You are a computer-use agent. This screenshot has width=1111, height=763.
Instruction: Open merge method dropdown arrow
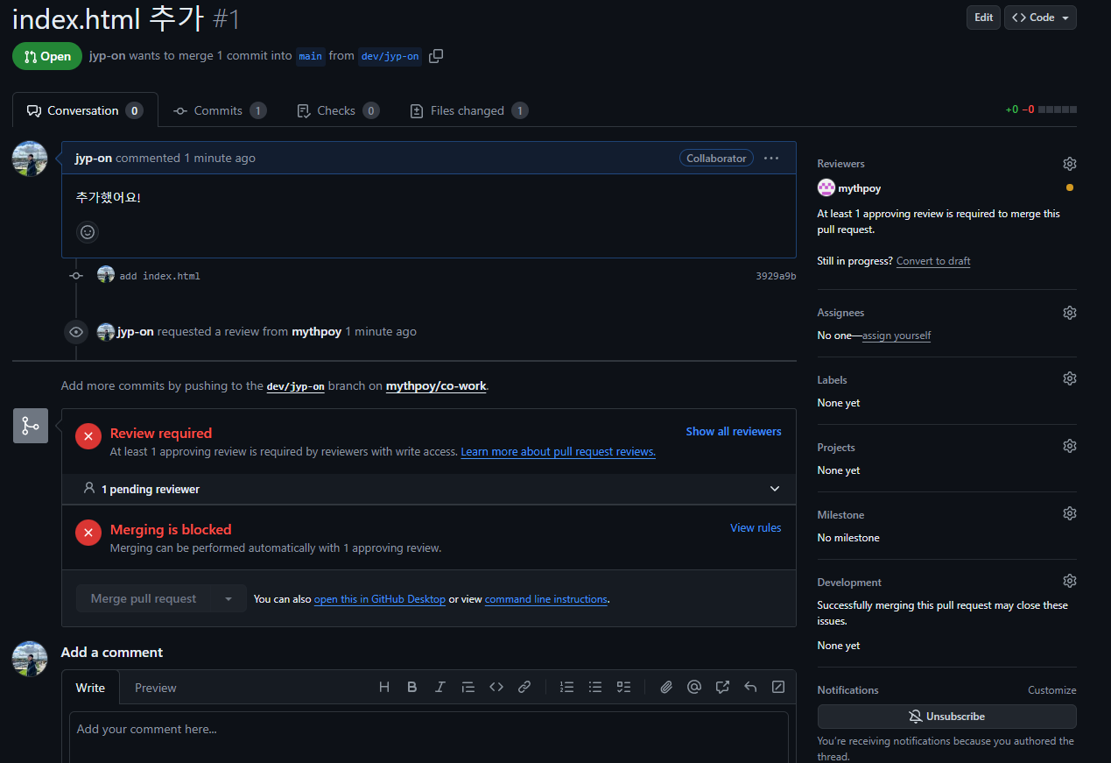[x=229, y=599]
